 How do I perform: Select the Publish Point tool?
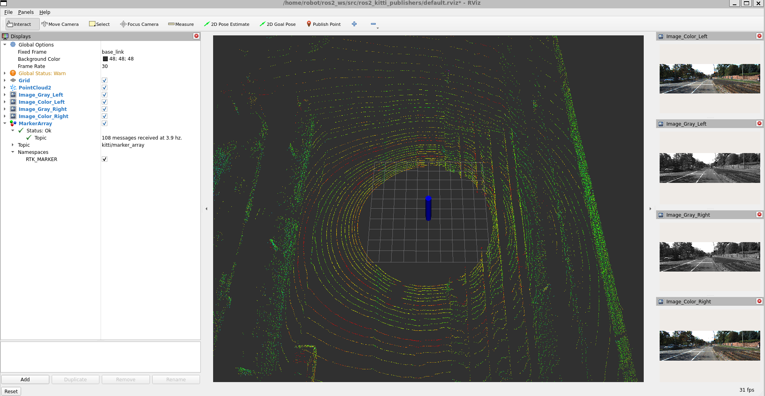(x=323, y=24)
